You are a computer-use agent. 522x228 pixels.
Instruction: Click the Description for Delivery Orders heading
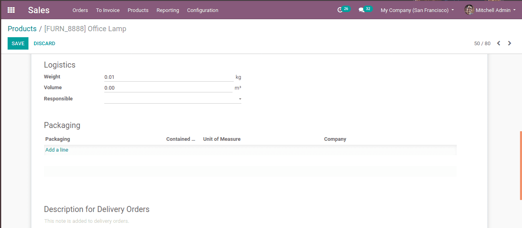click(x=97, y=209)
